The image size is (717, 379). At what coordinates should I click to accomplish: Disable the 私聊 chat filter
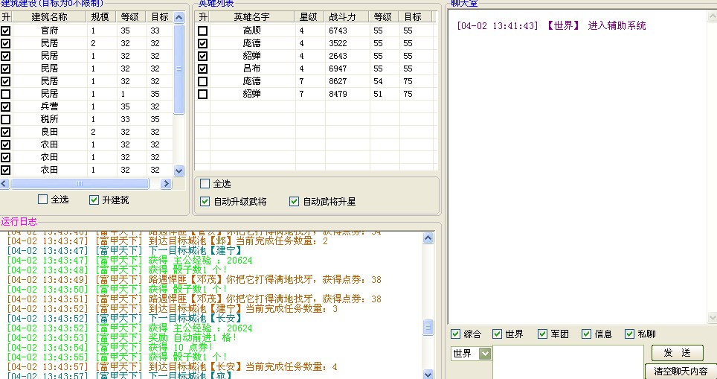point(630,334)
